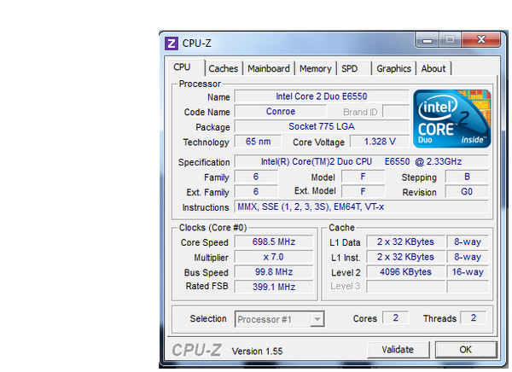Viewport: 512px width, 372px height.
Task: Click the Rated FSB value 399.1 MHz
Action: coord(274,287)
